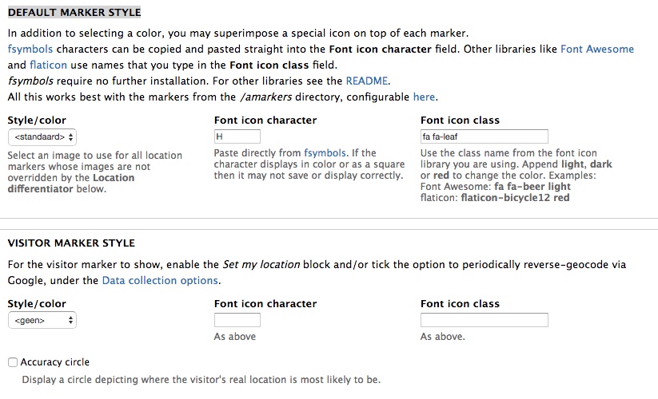Click the VISITOR MARKER STYLE heading
Image resolution: width=658 pixels, height=399 pixels.
(x=71, y=243)
